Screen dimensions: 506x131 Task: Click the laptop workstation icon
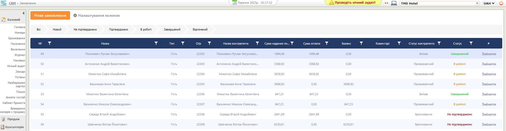394,3
